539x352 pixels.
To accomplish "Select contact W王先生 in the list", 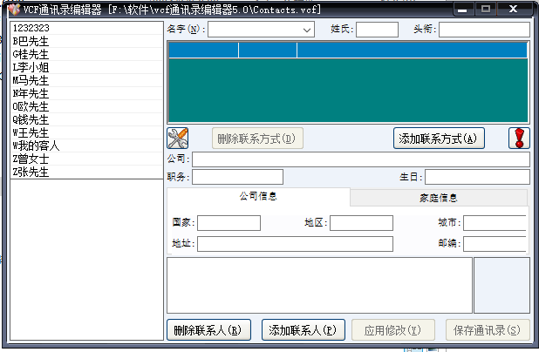I will 86,132.
